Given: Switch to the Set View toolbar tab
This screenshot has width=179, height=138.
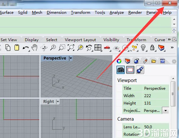Looking at the screenshot, I should click(9, 40).
